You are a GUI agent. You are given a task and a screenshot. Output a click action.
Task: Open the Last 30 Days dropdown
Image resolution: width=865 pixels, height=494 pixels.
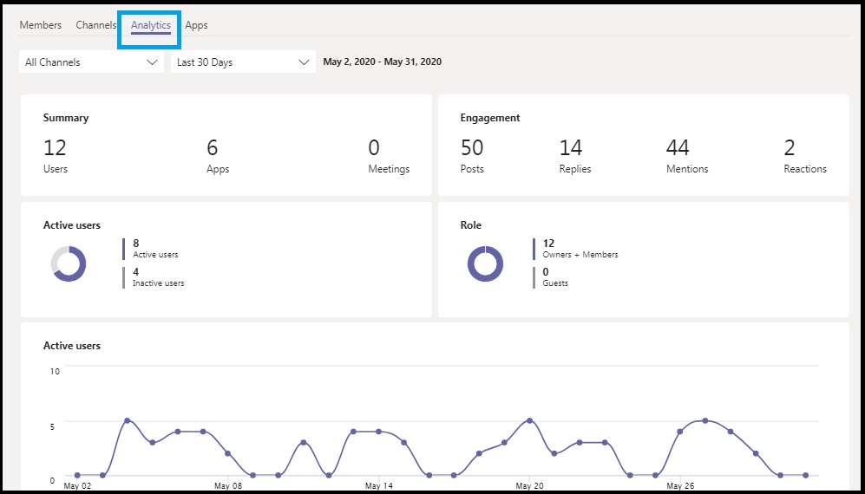(x=243, y=62)
